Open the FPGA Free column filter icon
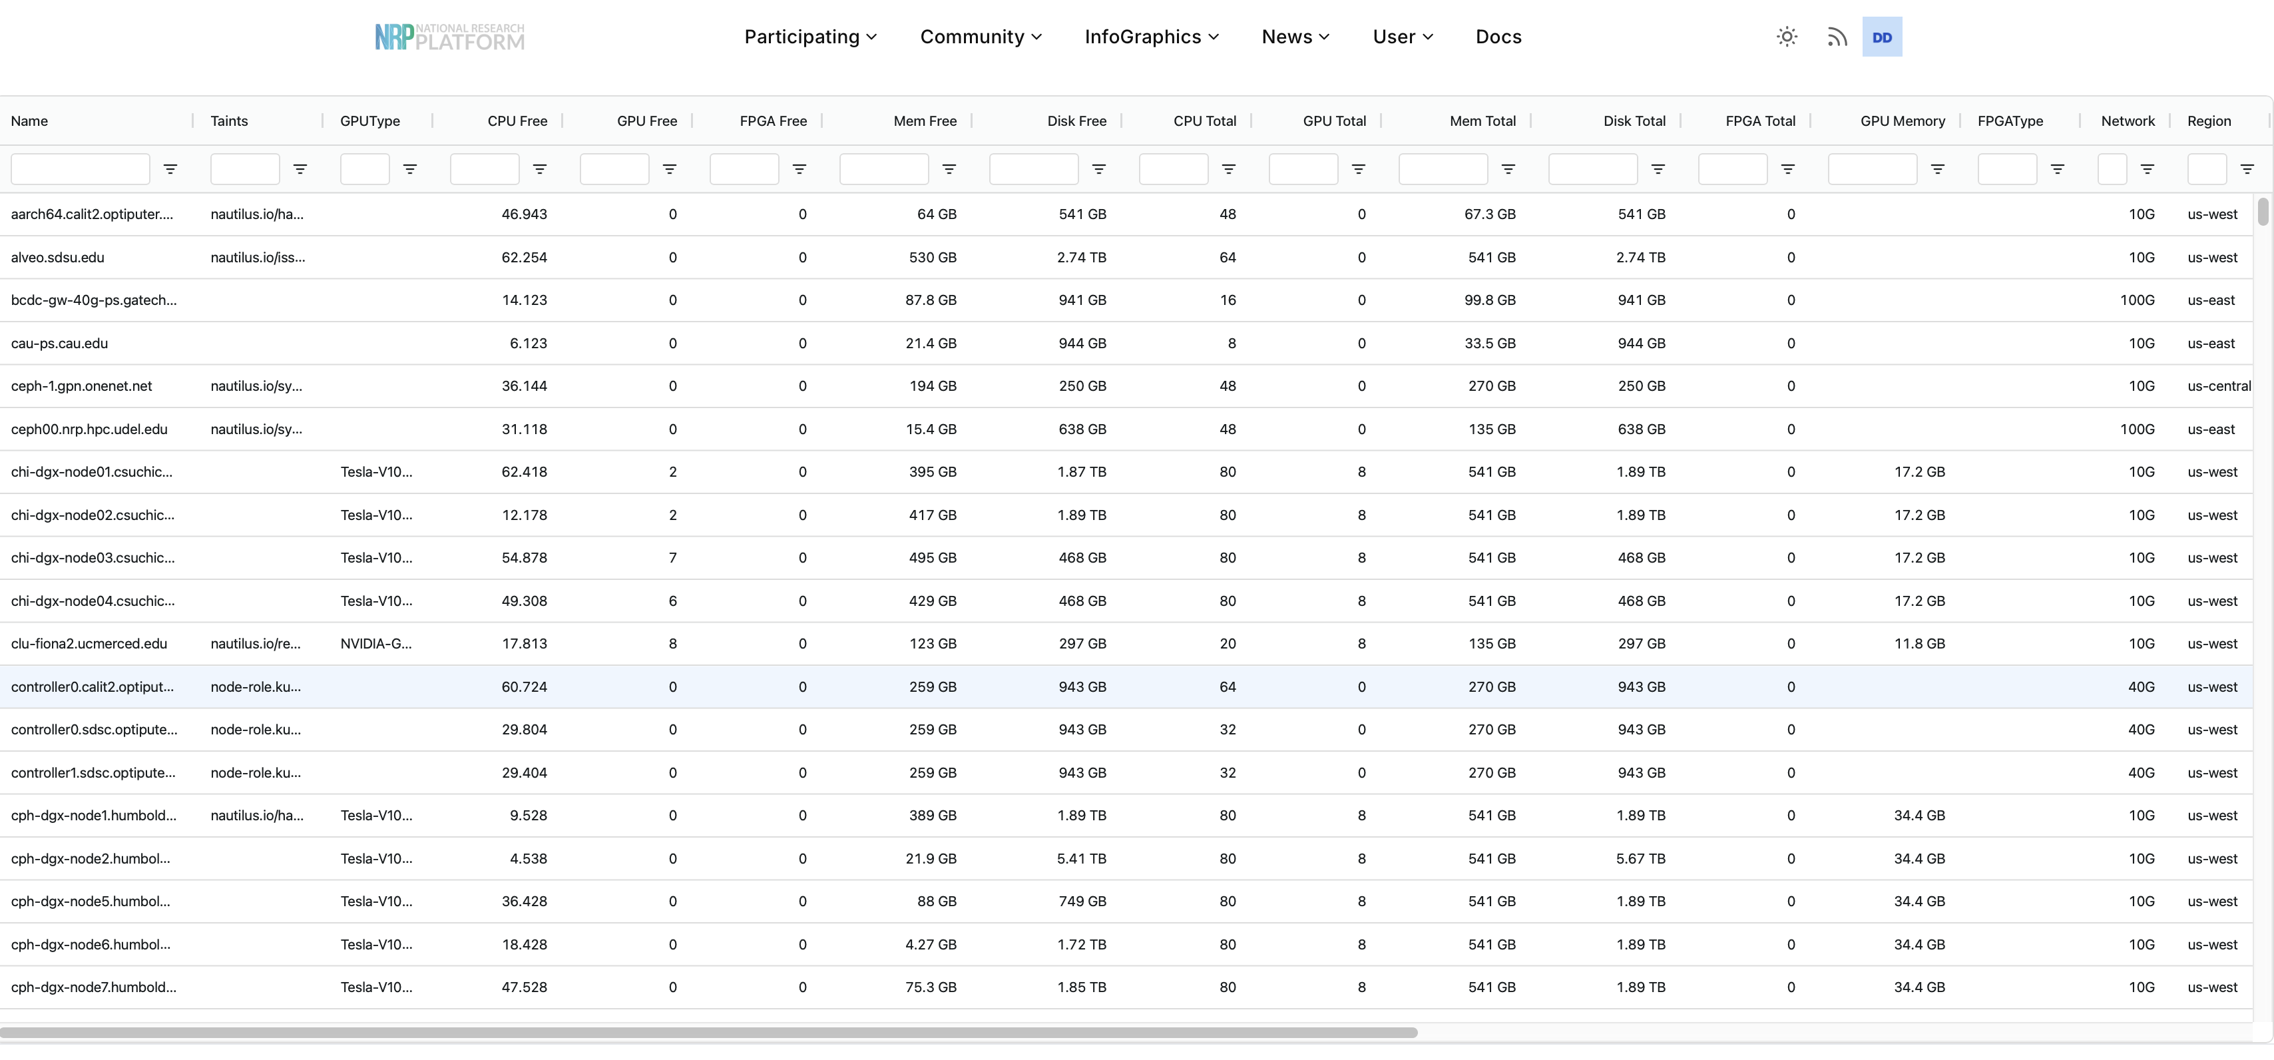 (799, 168)
